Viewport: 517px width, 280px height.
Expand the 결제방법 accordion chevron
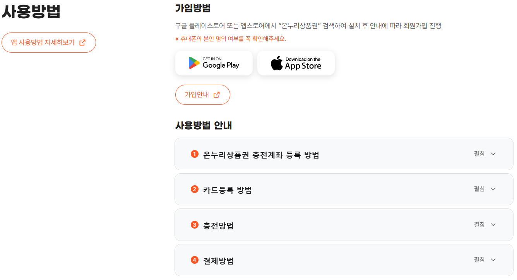coord(493,260)
